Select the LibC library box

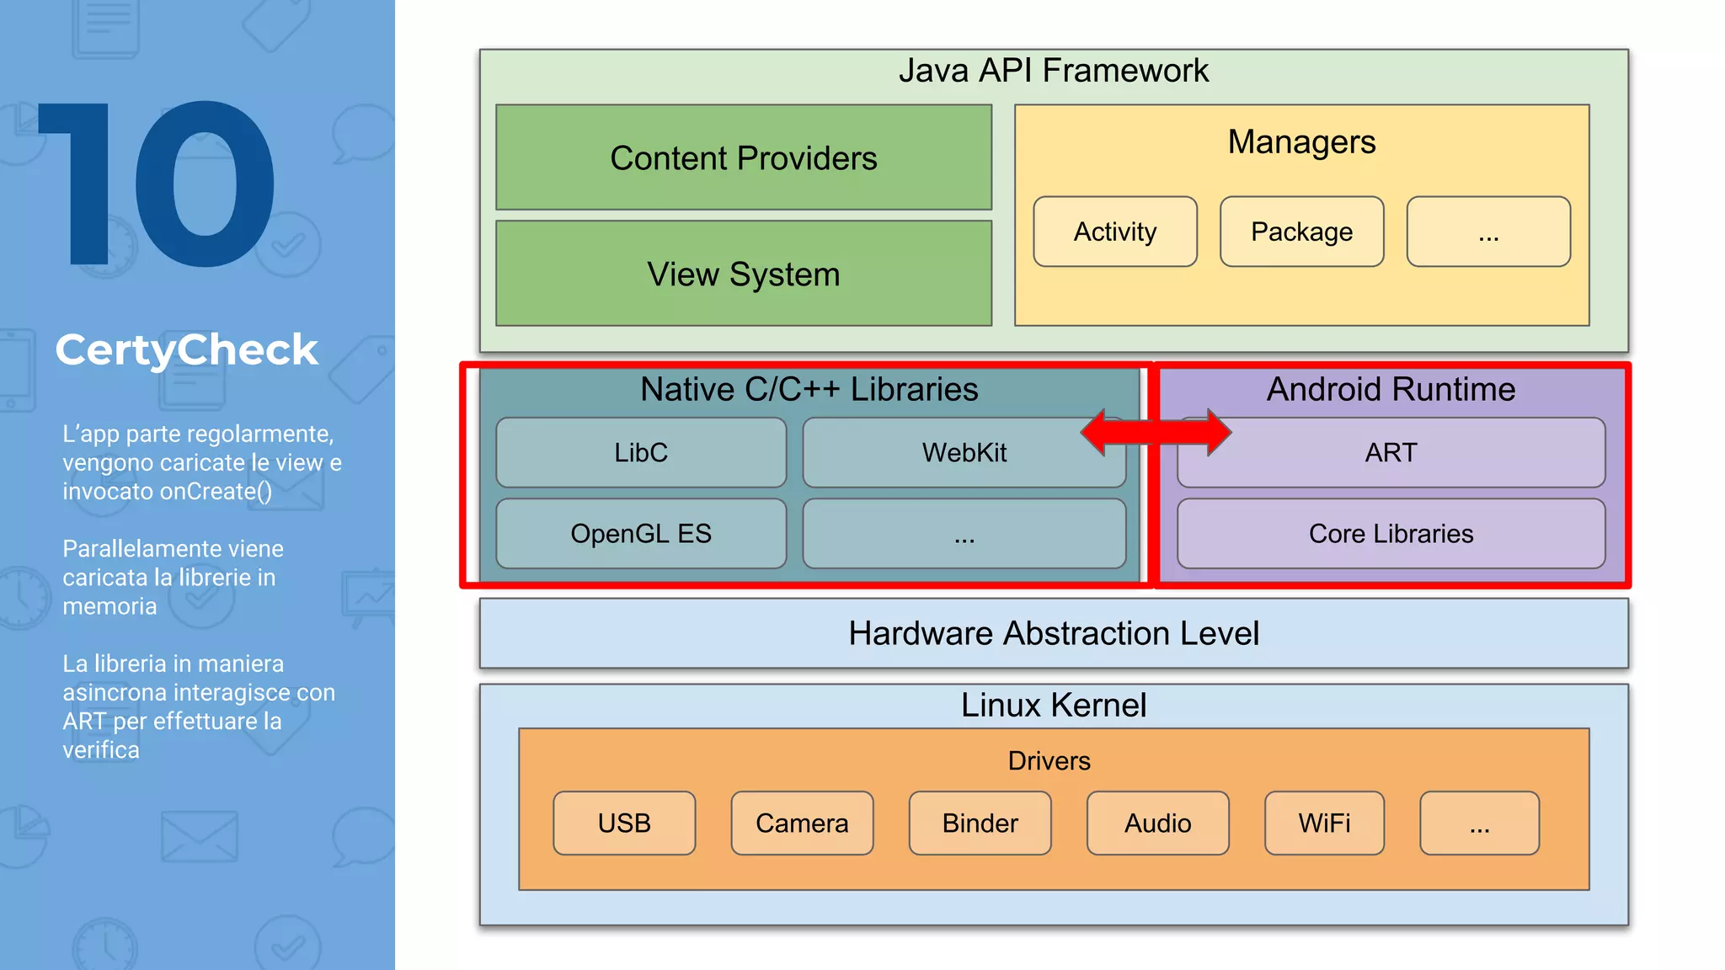pos(640,452)
